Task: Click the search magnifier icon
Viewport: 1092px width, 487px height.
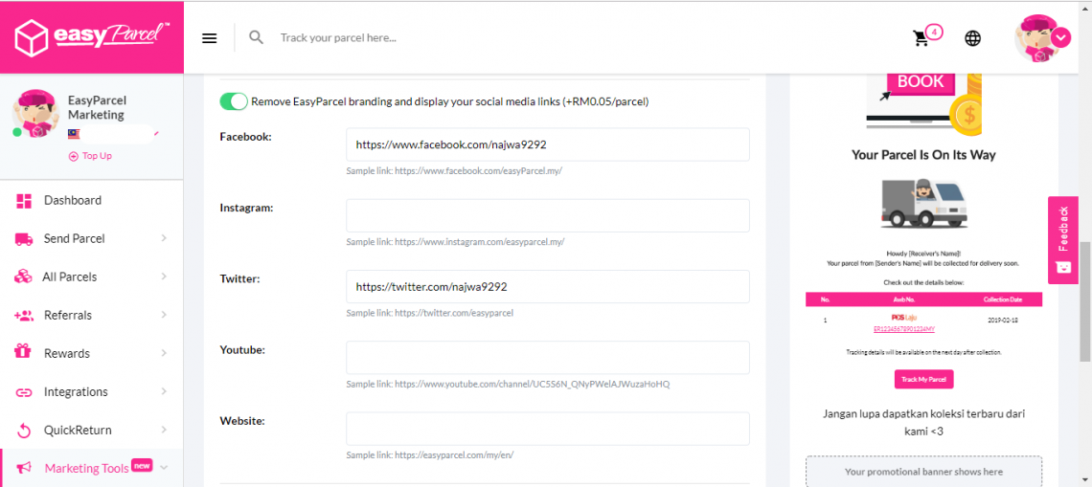Action: (256, 37)
